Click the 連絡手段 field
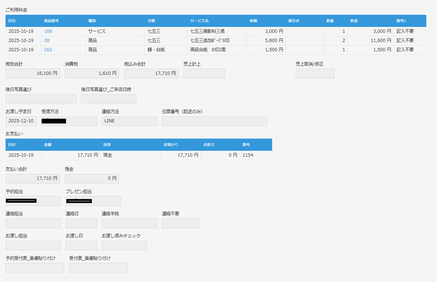Viewport: 437px width, 282px height. pos(129,223)
